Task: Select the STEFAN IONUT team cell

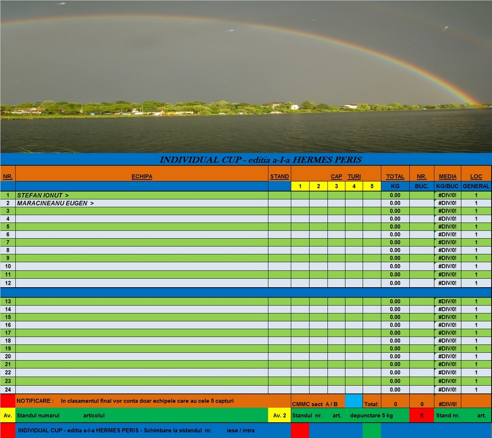Action: point(142,196)
